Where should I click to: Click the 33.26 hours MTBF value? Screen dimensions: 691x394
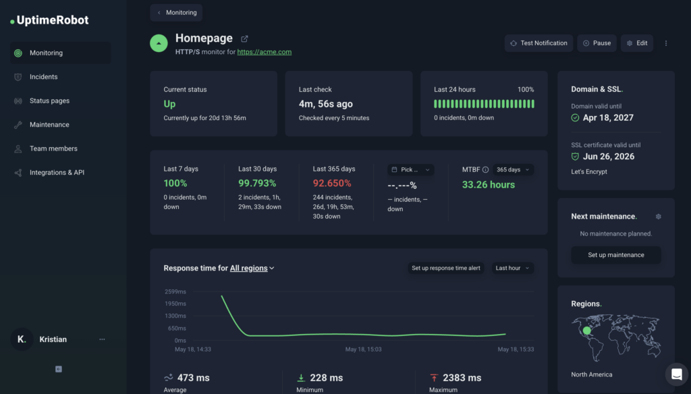(x=489, y=185)
